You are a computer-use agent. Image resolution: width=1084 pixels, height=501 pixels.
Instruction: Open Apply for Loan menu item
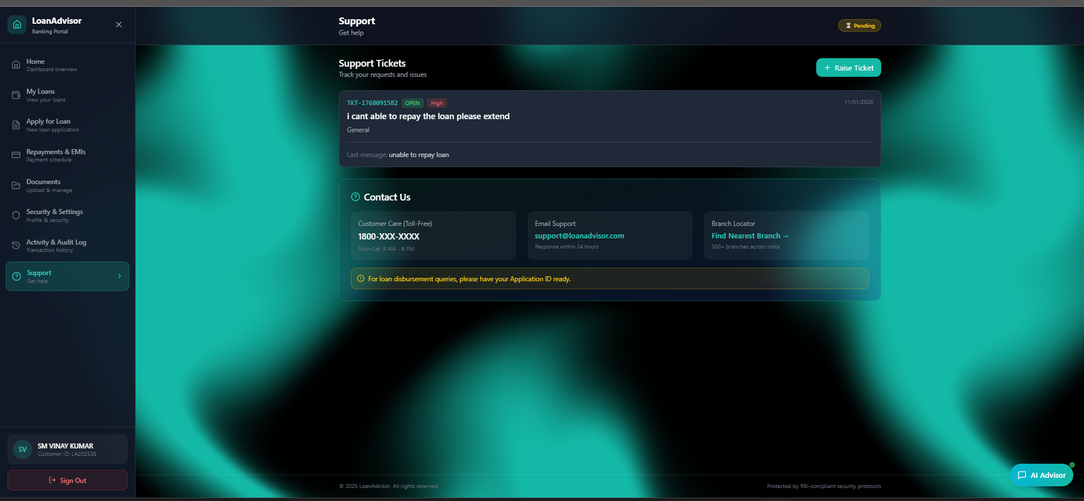coord(67,125)
